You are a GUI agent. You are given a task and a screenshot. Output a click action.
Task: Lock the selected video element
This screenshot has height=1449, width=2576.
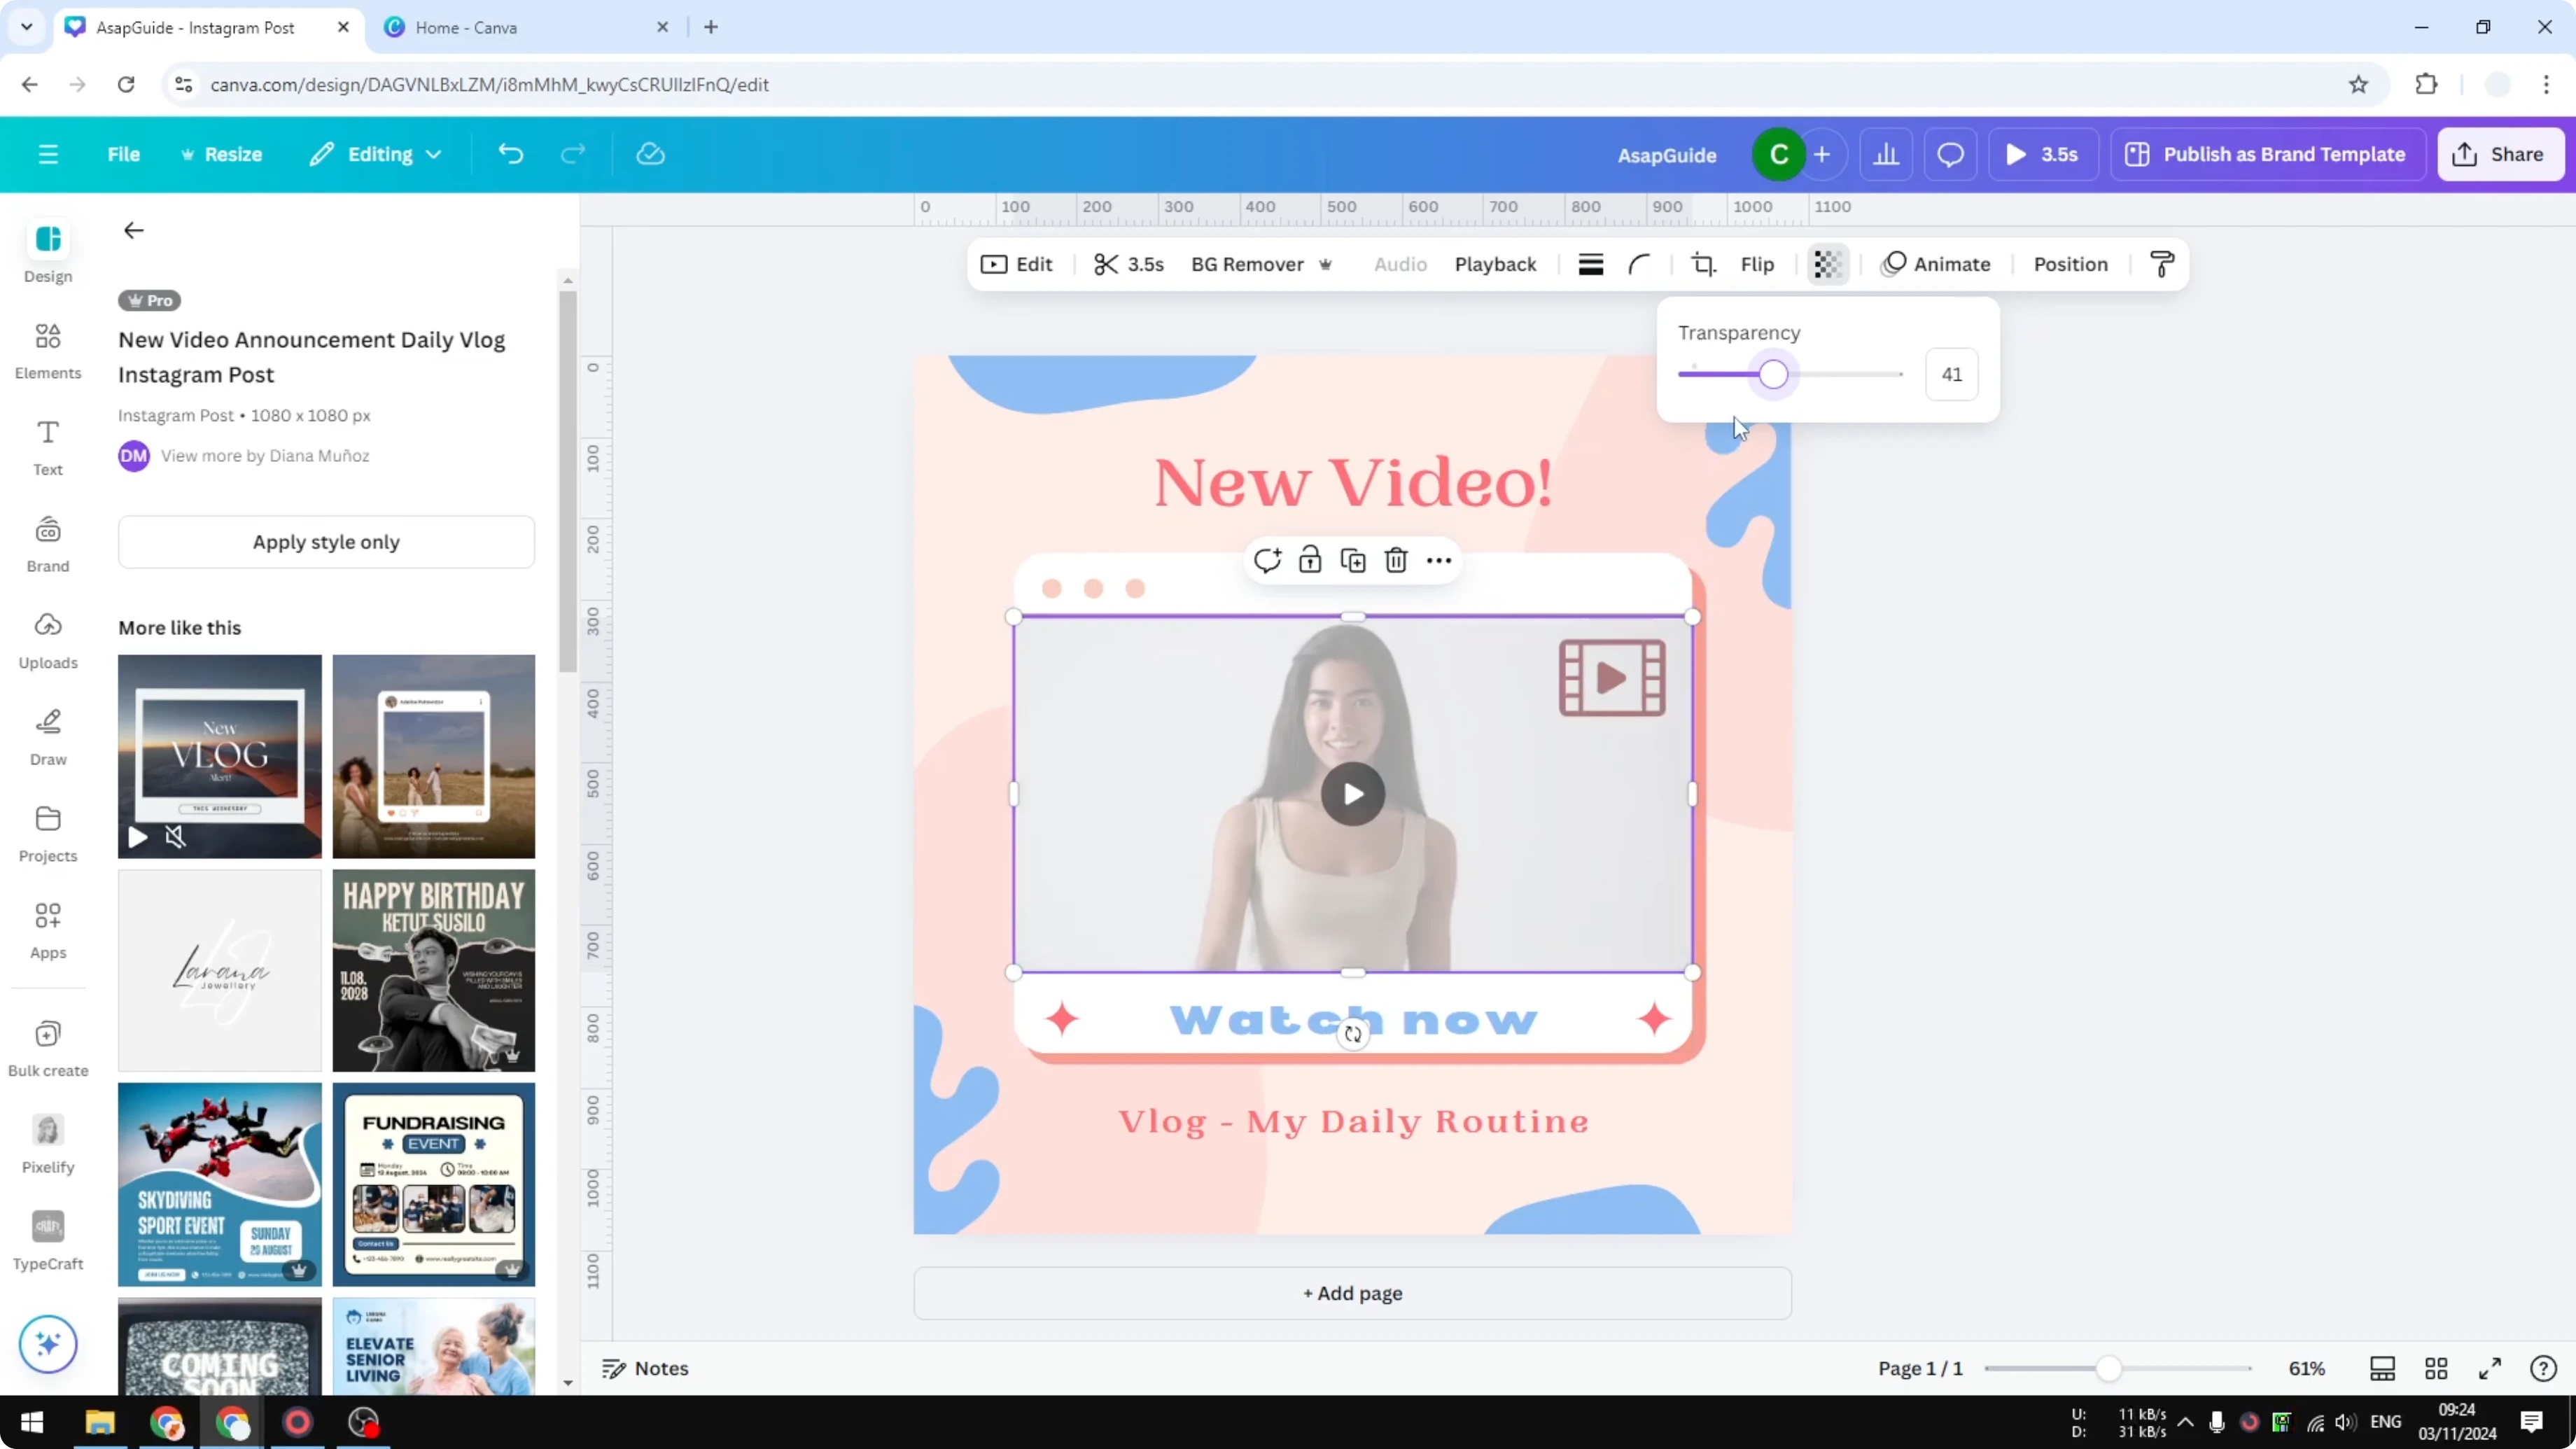1310,560
